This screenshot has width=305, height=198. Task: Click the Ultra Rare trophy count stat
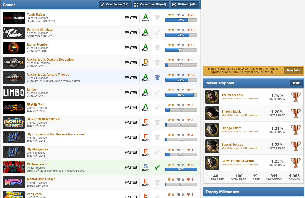(216, 177)
